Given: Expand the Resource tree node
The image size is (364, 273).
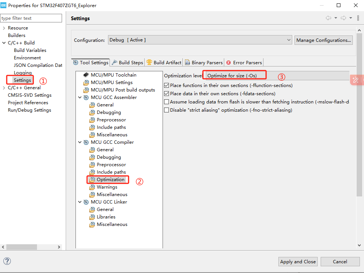Looking at the screenshot, I should pyautogui.click(x=4, y=28).
